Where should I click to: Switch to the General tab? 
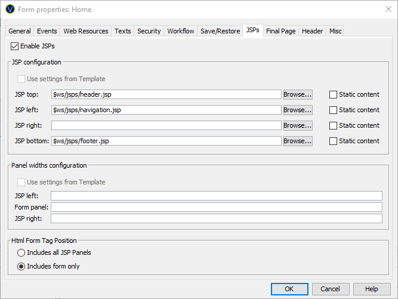20,31
